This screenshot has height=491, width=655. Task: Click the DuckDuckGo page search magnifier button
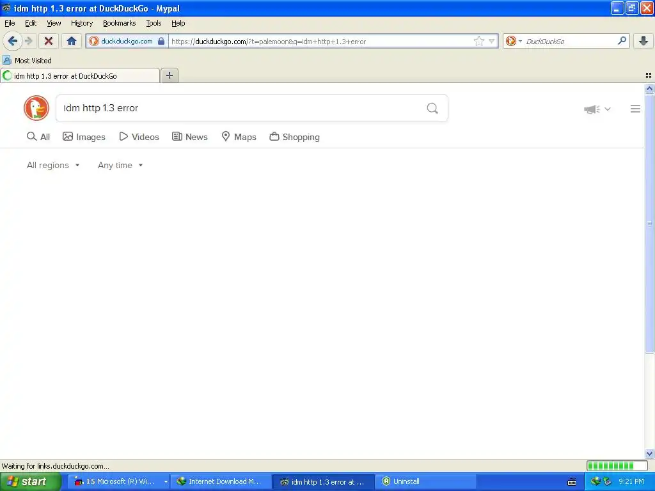[x=432, y=108]
